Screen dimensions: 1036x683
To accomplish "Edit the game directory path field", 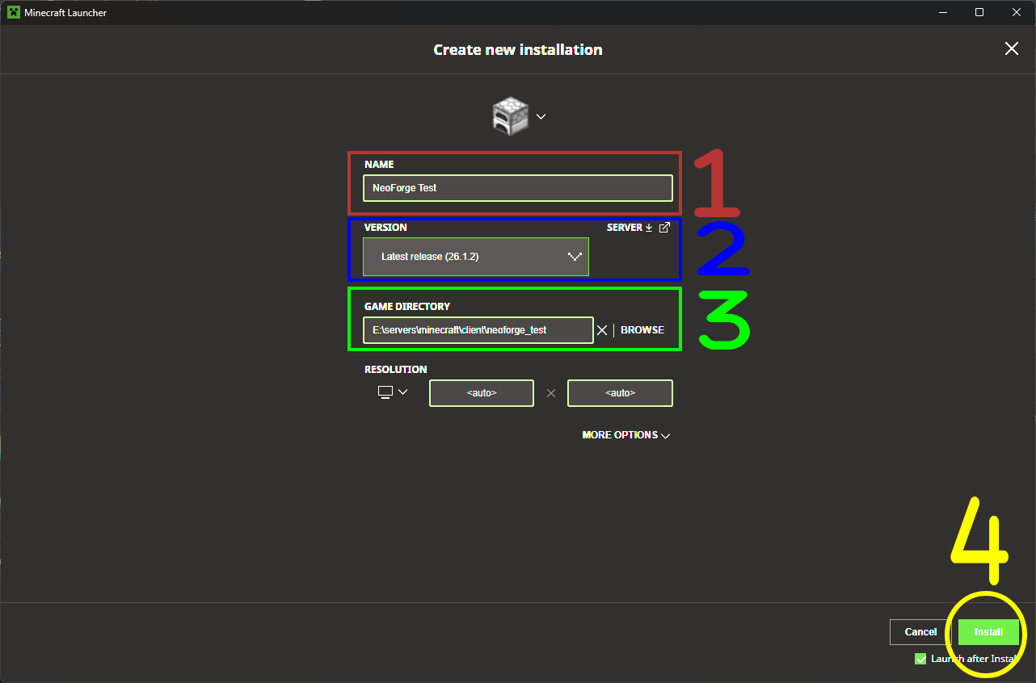I will (478, 330).
